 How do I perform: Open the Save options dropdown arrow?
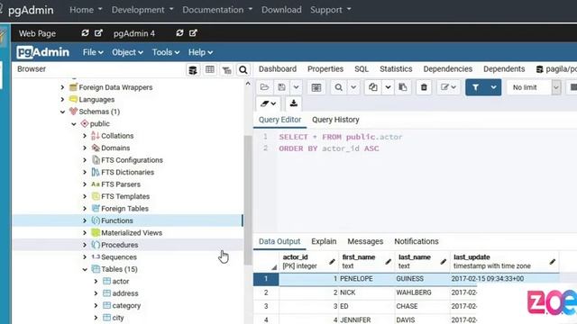297,87
